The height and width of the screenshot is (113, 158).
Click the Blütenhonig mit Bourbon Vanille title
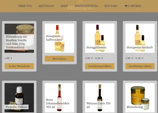tap(16, 42)
